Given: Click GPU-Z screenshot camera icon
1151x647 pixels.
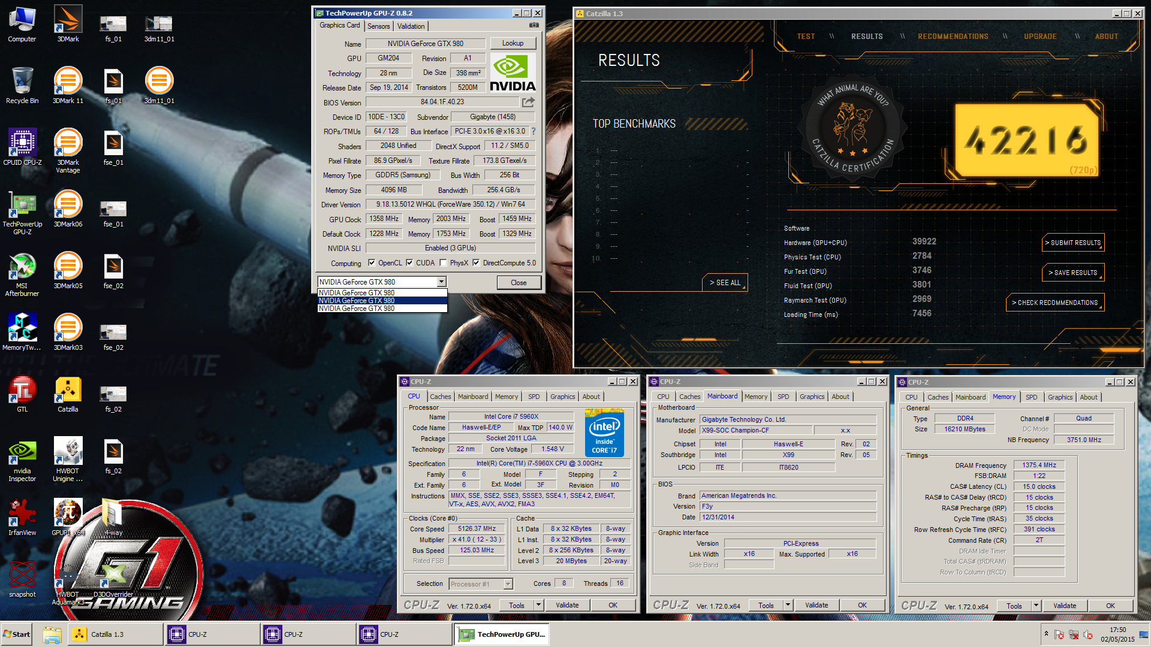Looking at the screenshot, I should pyautogui.click(x=534, y=25).
